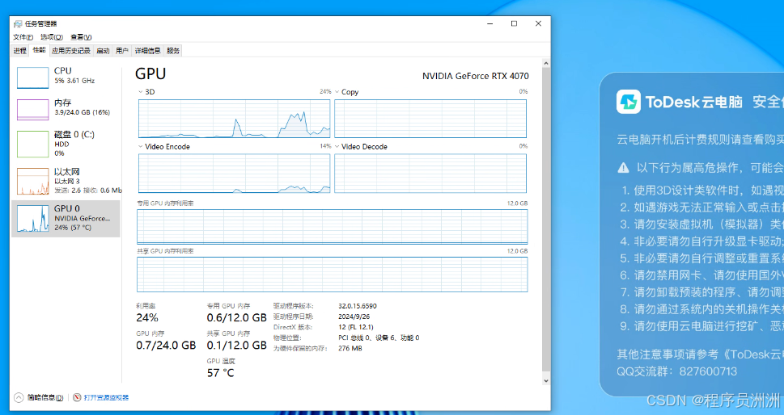Select the GPU 0 mini graph thumbnail

(33, 219)
